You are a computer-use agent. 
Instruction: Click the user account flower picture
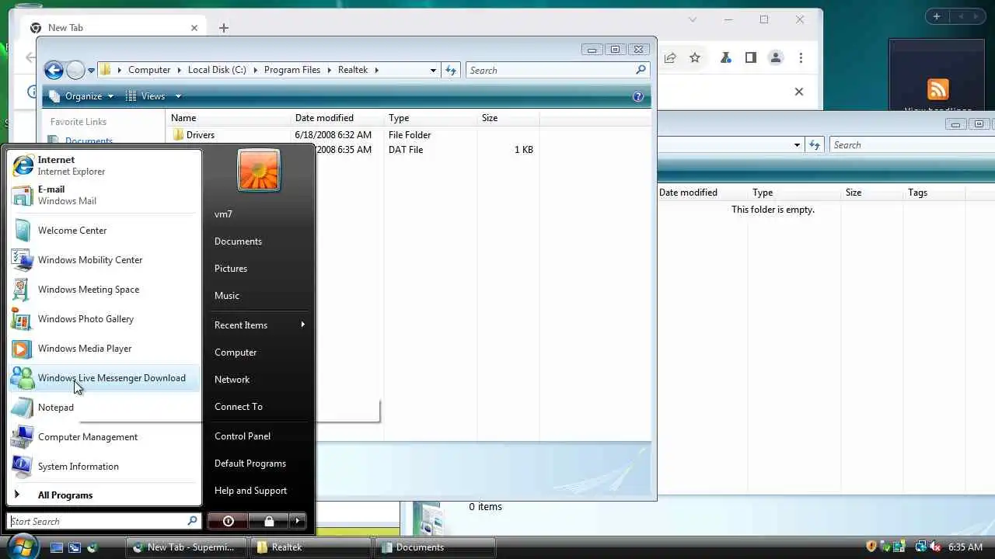pos(259,170)
